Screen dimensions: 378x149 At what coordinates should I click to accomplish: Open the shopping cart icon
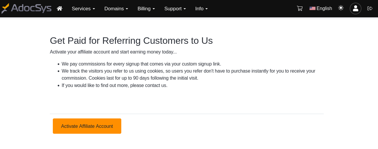[300, 9]
